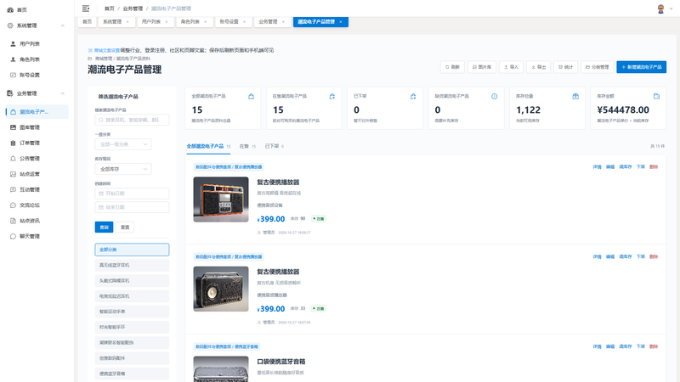Close the 业务管理 tab with its x
680x382 pixels.
(283, 22)
